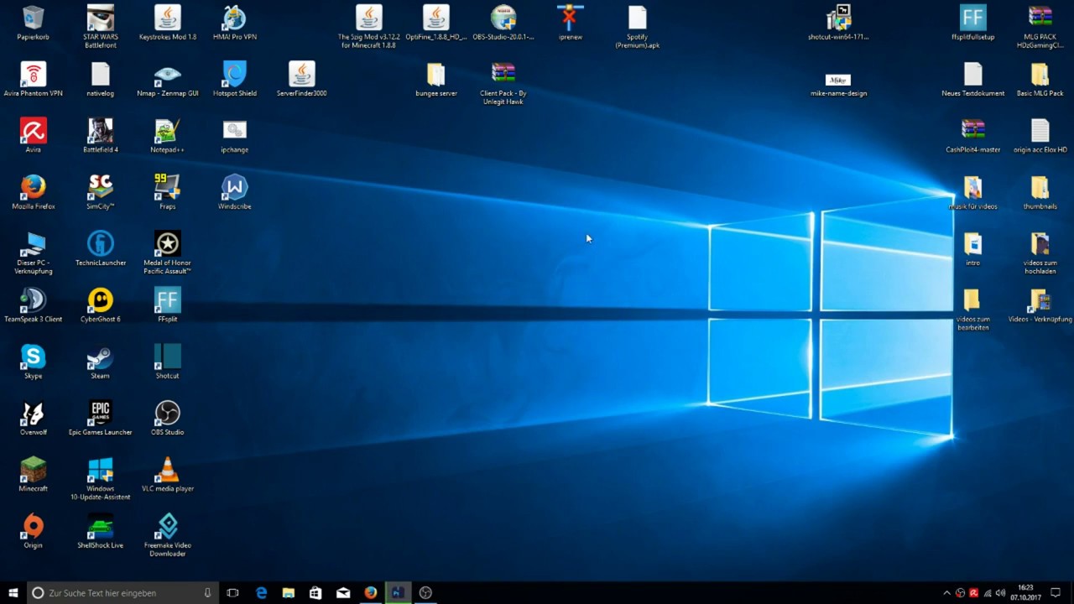Open the bungee server folder
The height and width of the screenshot is (604, 1074).
(436, 75)
